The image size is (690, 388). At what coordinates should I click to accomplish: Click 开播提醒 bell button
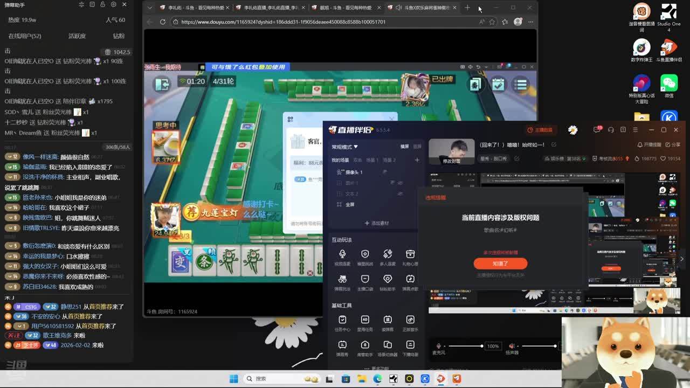pyautogui.click(x=649, y=145)
